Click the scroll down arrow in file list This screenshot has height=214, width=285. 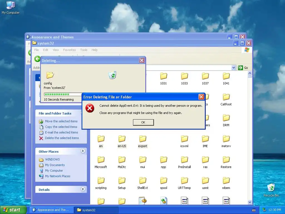click(x=250, y=202)
